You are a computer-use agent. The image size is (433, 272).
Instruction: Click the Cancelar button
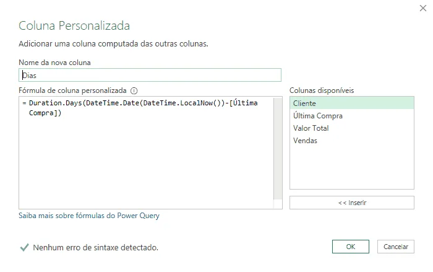tap(396, 247)
